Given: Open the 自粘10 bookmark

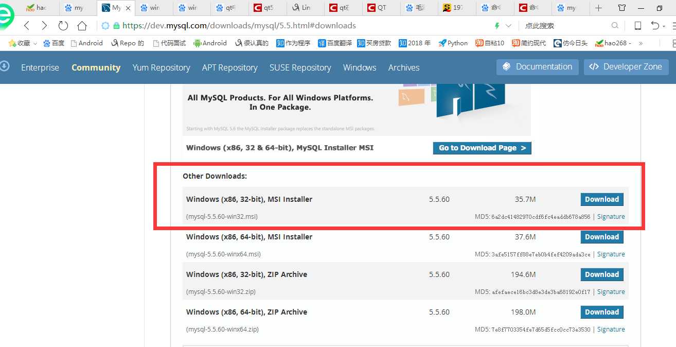Looking at the screenshot, I should pos(490,43).
